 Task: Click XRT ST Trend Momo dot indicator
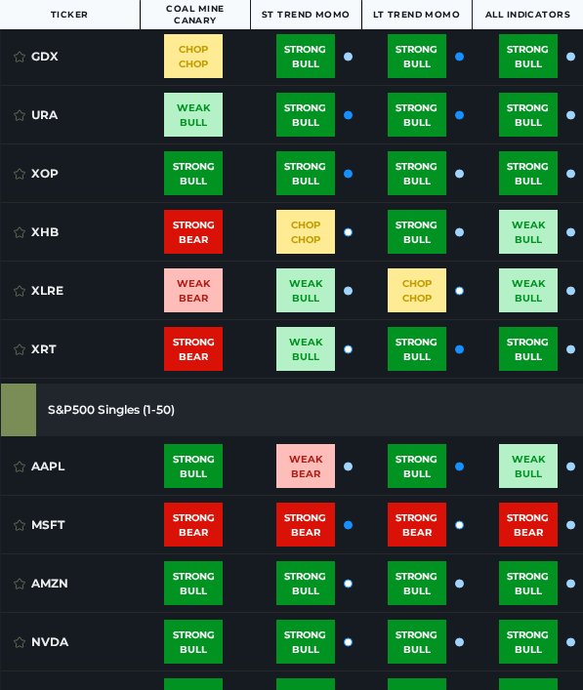(x=348, y=349)
